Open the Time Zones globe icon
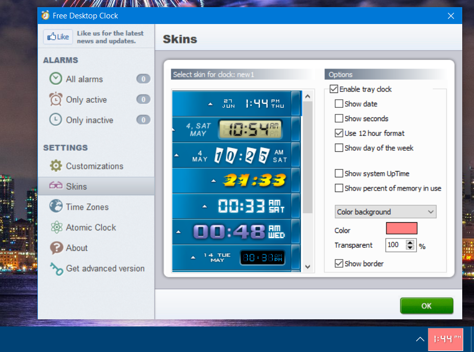Viewport: 474px width, 352px height. tap(55, 206)
